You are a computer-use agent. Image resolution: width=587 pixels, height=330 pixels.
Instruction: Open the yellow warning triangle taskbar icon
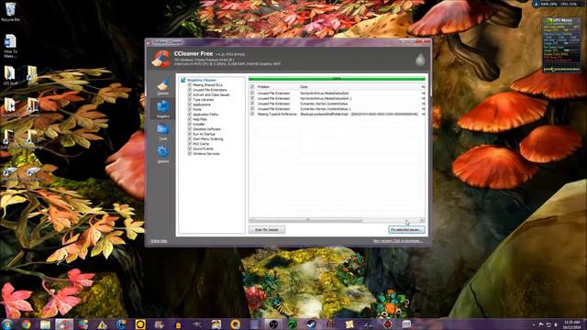click(x=102, y=324)
